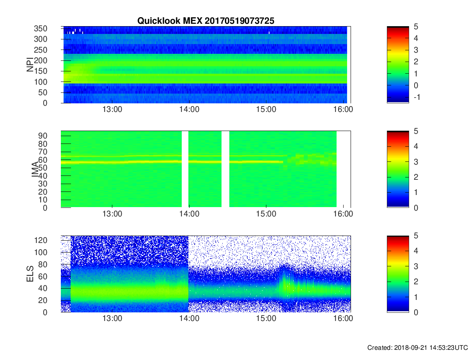Click the ELS panel colorbar

(398, 274)
